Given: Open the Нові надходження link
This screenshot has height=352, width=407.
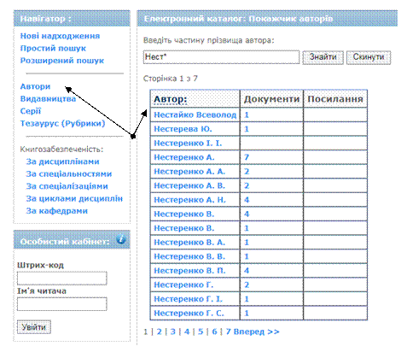Looking at the screenshot, I should 60,36.
